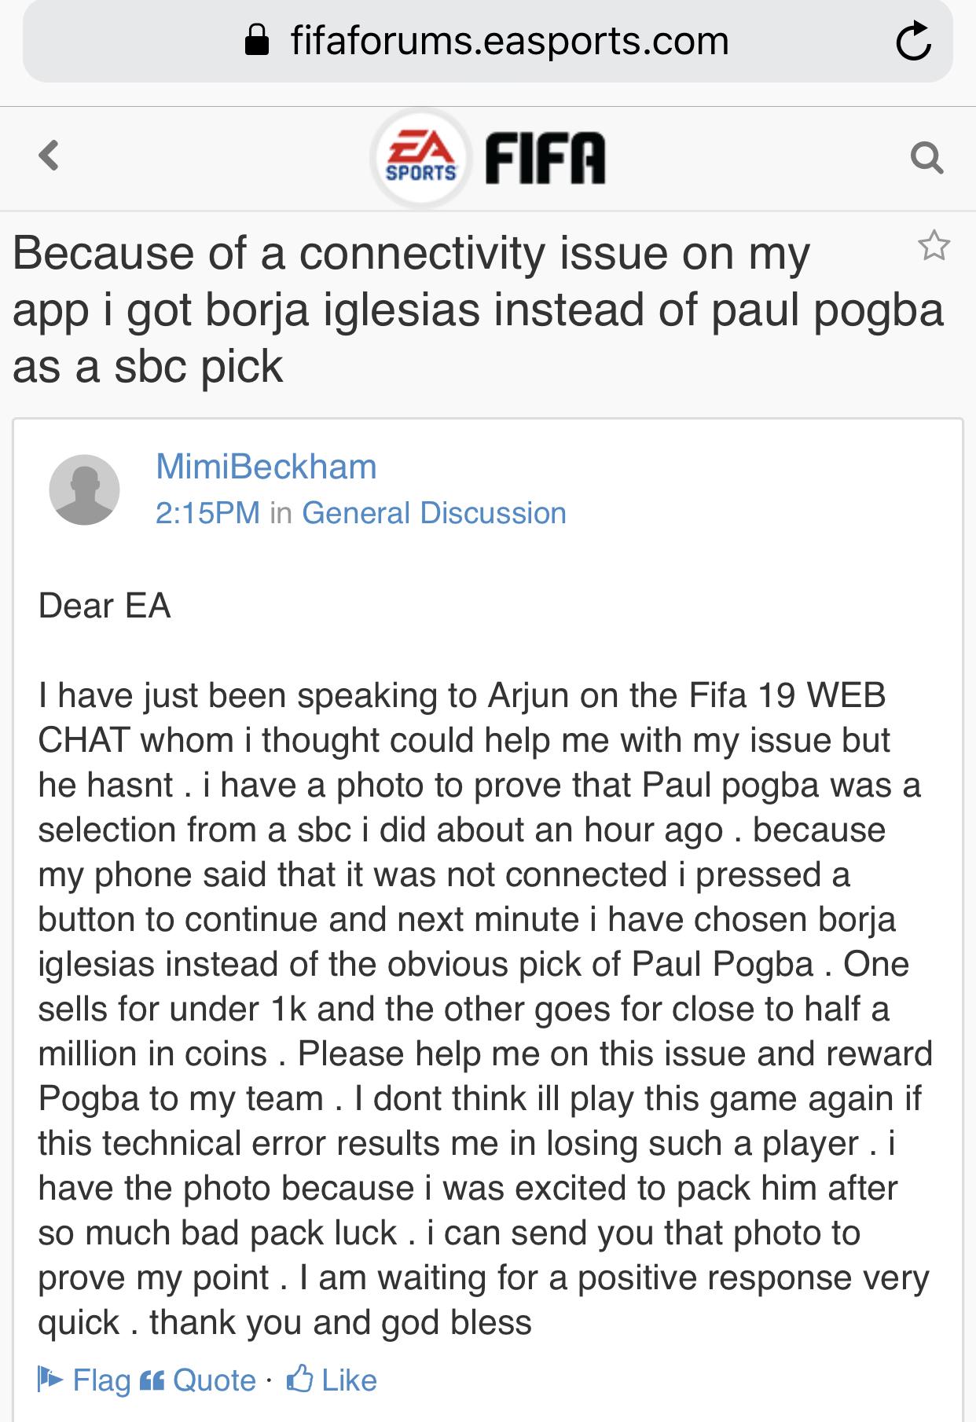Open the MimiBeckham username profile link
976x1422 pixels.
[266, 467]
